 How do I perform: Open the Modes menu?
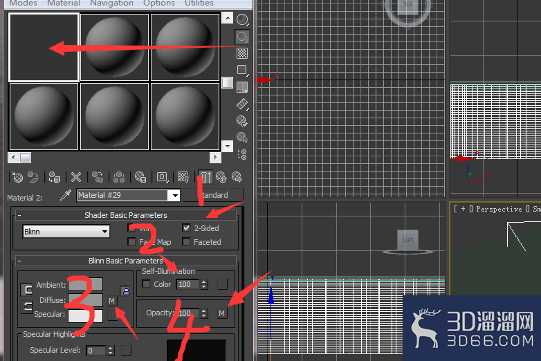pyautogui.click(x=23, y=3)
